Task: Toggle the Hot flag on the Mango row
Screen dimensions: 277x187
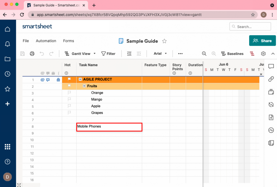Action: (x=69, y=99)
